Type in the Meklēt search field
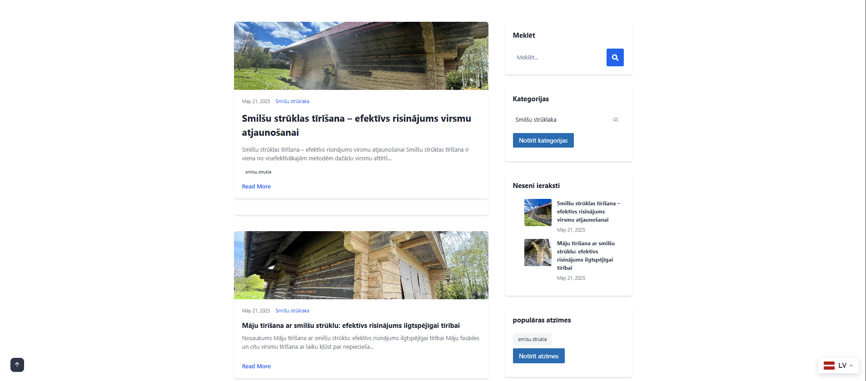866x381 pixels. point(559,58)
